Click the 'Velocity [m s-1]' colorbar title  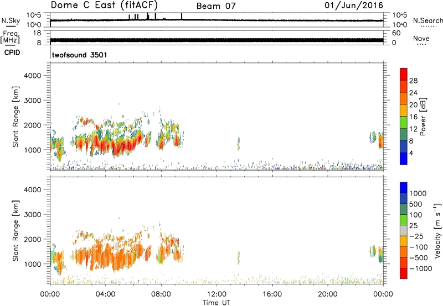click(437, 230)
